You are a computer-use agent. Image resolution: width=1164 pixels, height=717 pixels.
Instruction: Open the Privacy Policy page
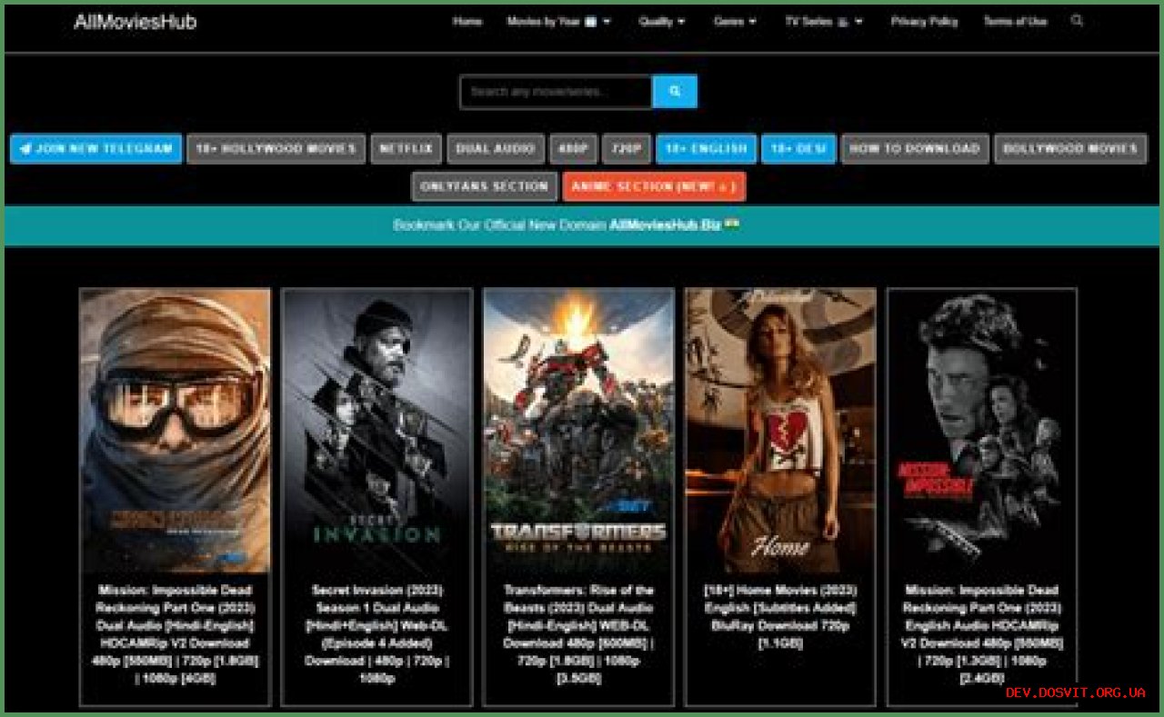(924, 21)
